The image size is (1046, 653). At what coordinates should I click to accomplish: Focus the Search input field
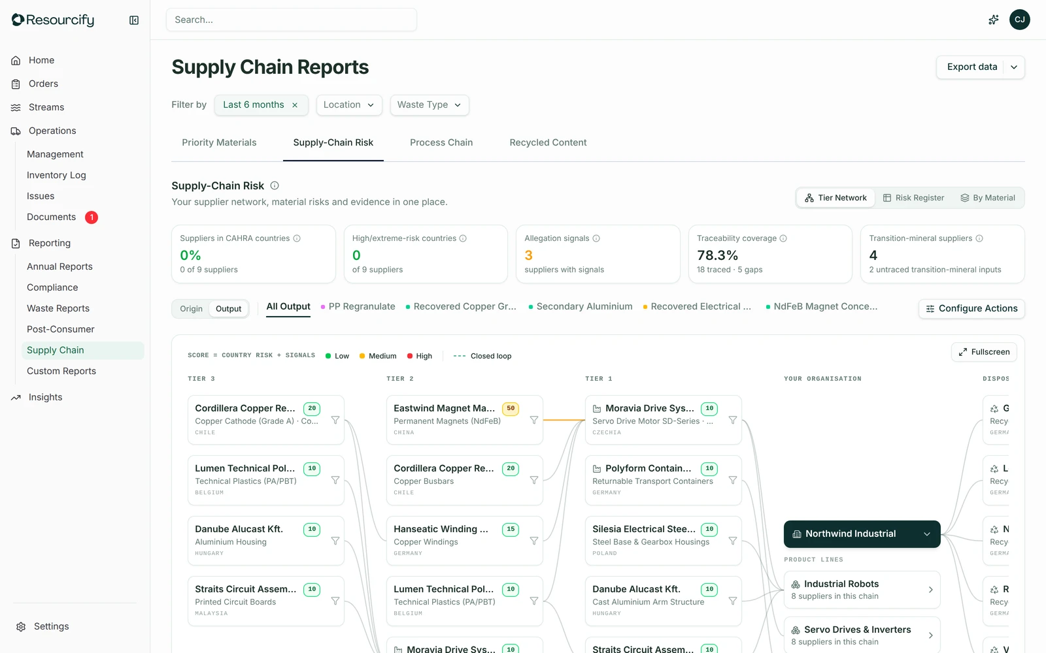(x=292, y=20)
